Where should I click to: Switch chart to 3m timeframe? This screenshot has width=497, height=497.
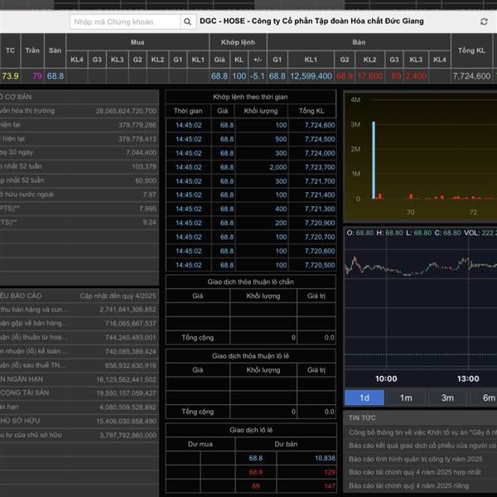tap(447, 398)
